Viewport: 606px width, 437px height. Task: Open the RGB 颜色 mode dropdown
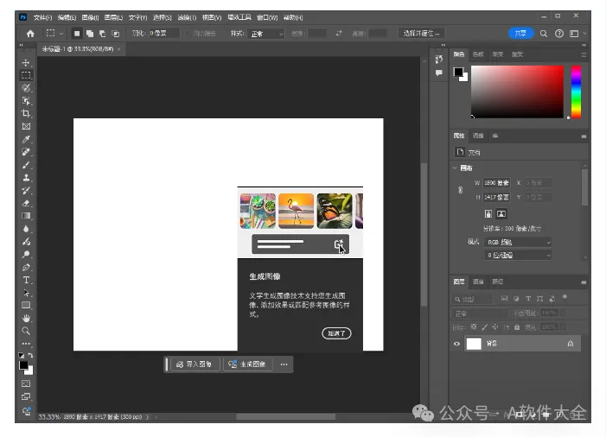tap(518, 242)
